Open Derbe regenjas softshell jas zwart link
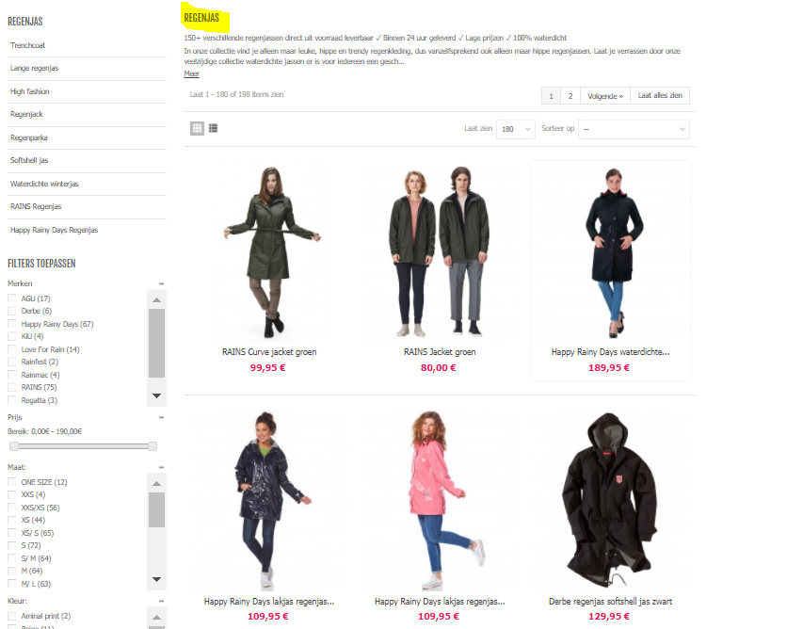Screen dimensions: 803x629 pos(610,602)
